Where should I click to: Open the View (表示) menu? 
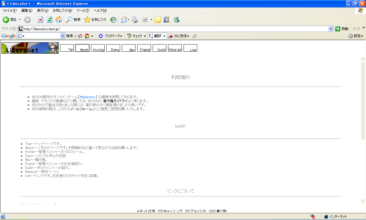43,11
